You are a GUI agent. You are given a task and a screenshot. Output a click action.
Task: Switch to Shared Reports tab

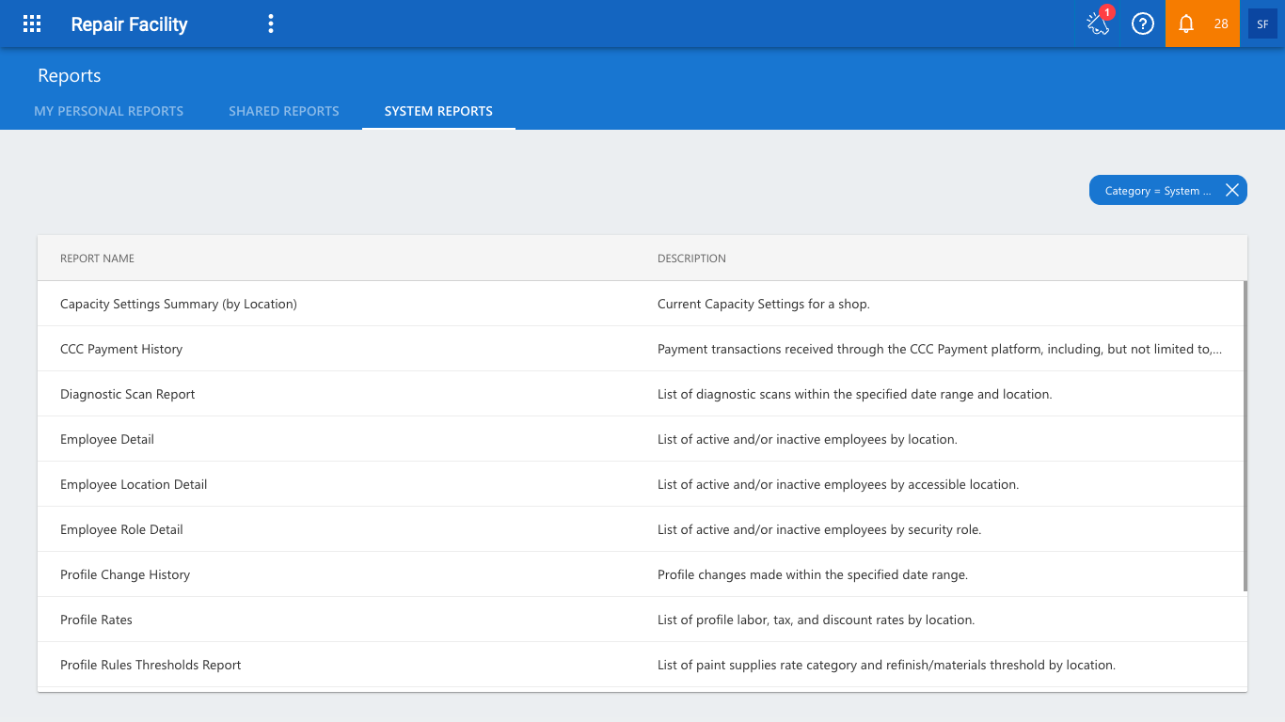point(284,111)
